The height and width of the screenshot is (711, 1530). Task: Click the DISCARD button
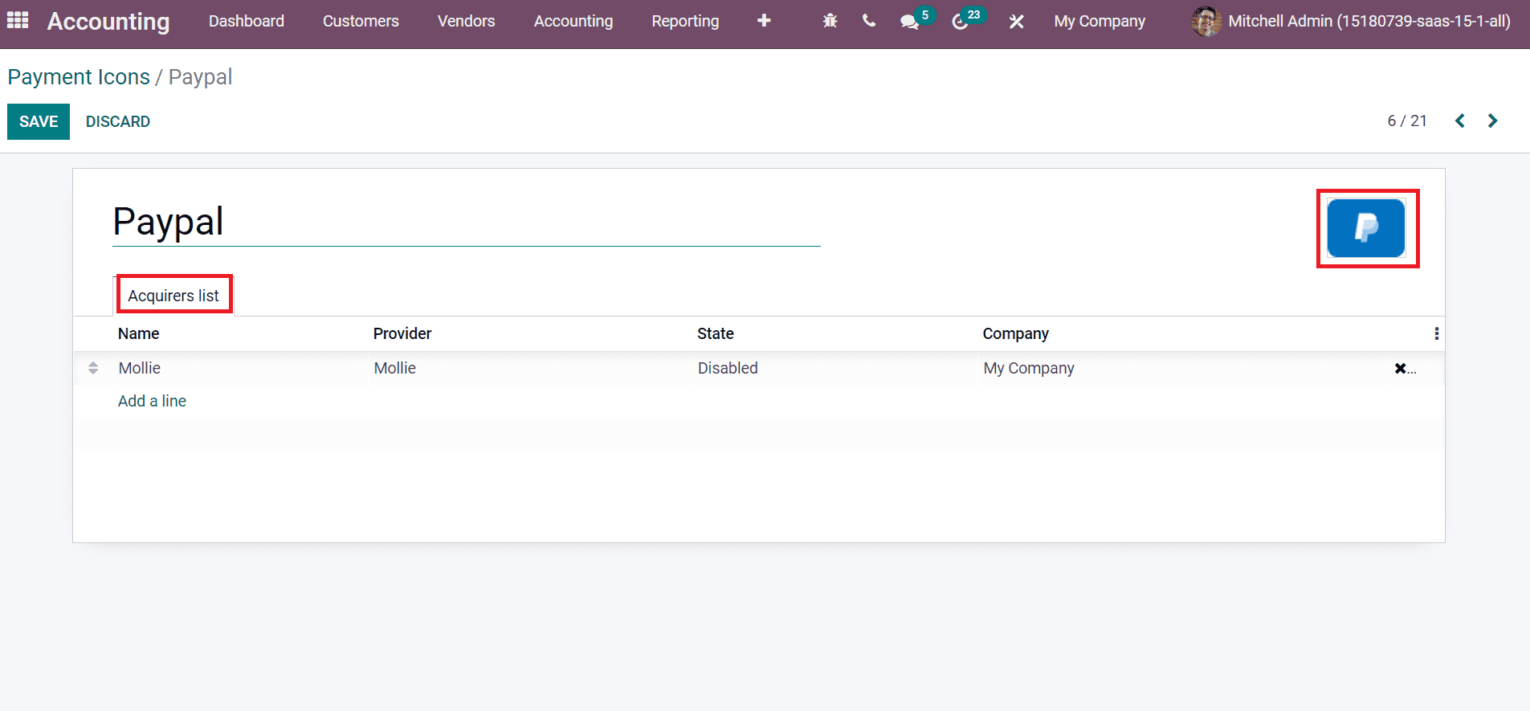pos(118,121)
